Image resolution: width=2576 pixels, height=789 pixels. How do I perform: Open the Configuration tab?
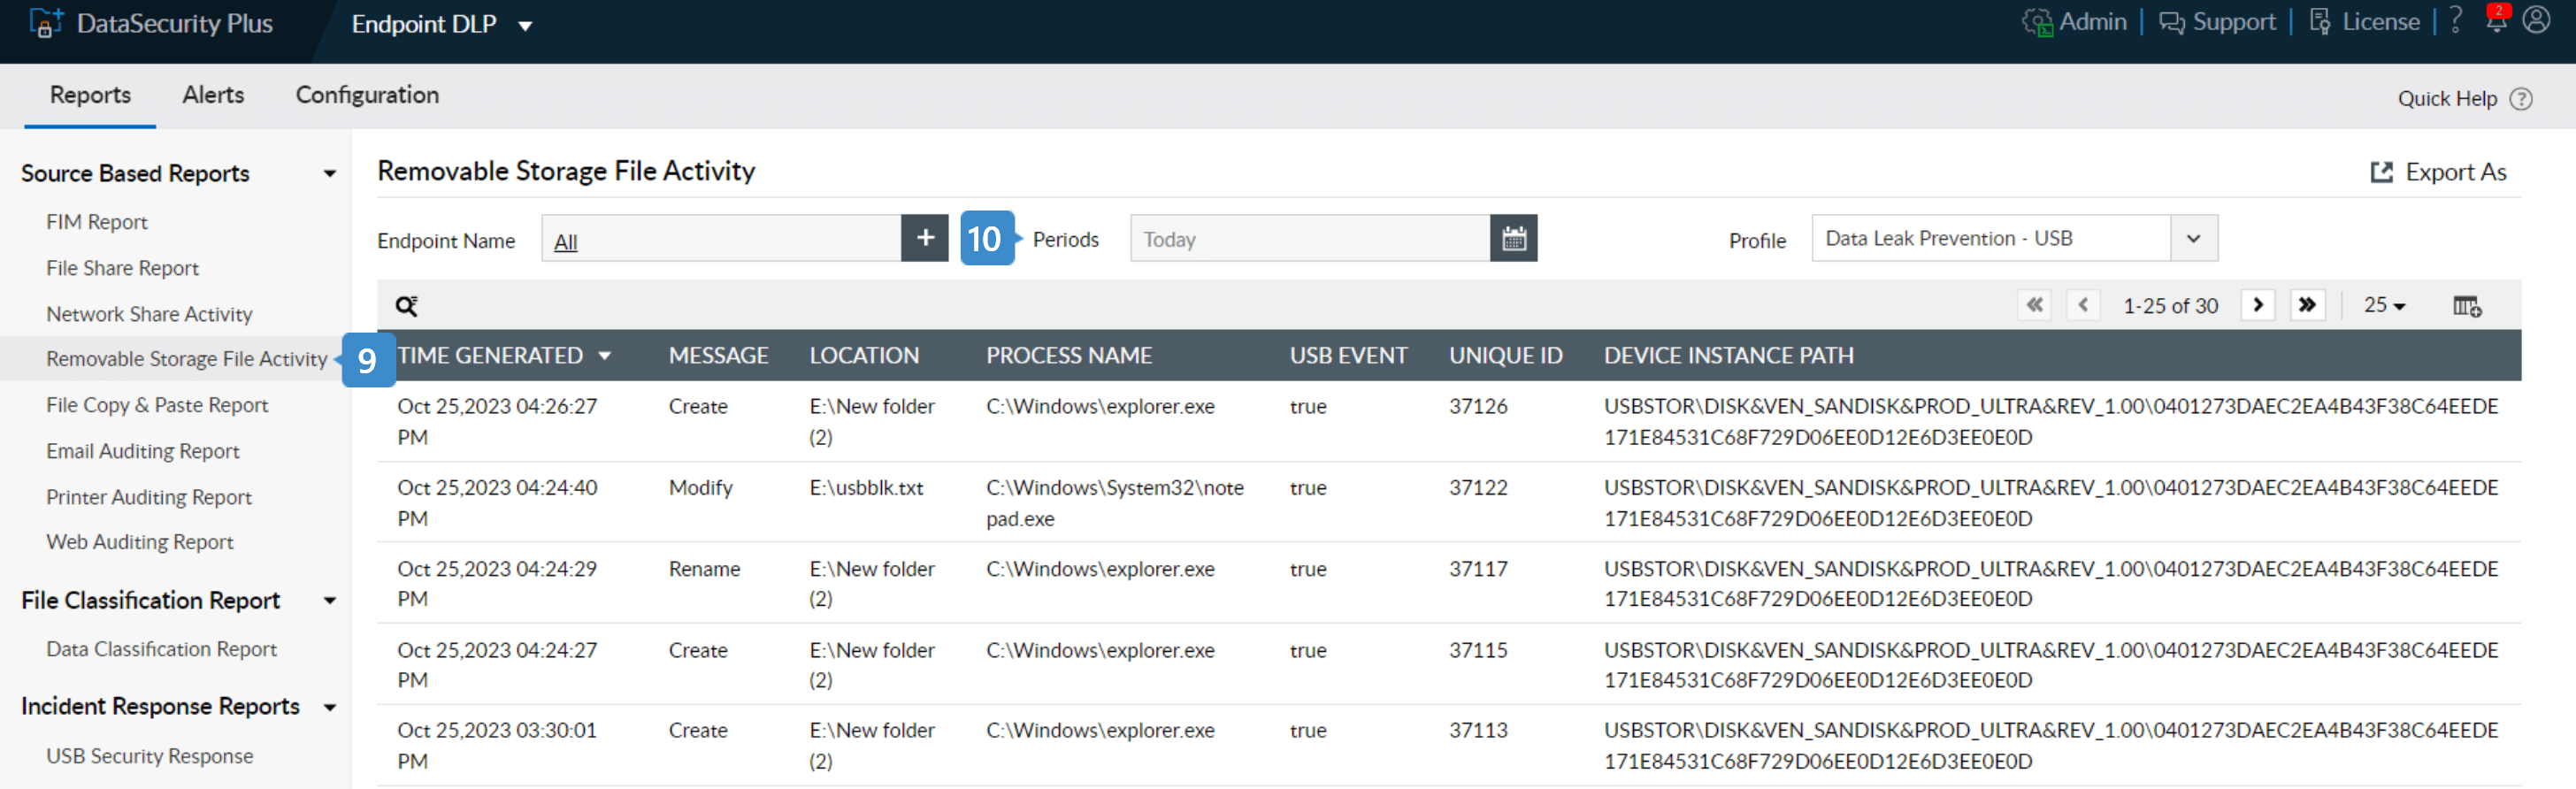pos(367,95)
